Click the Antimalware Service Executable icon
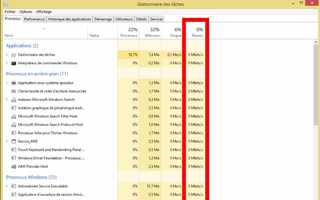 point(13,186)
